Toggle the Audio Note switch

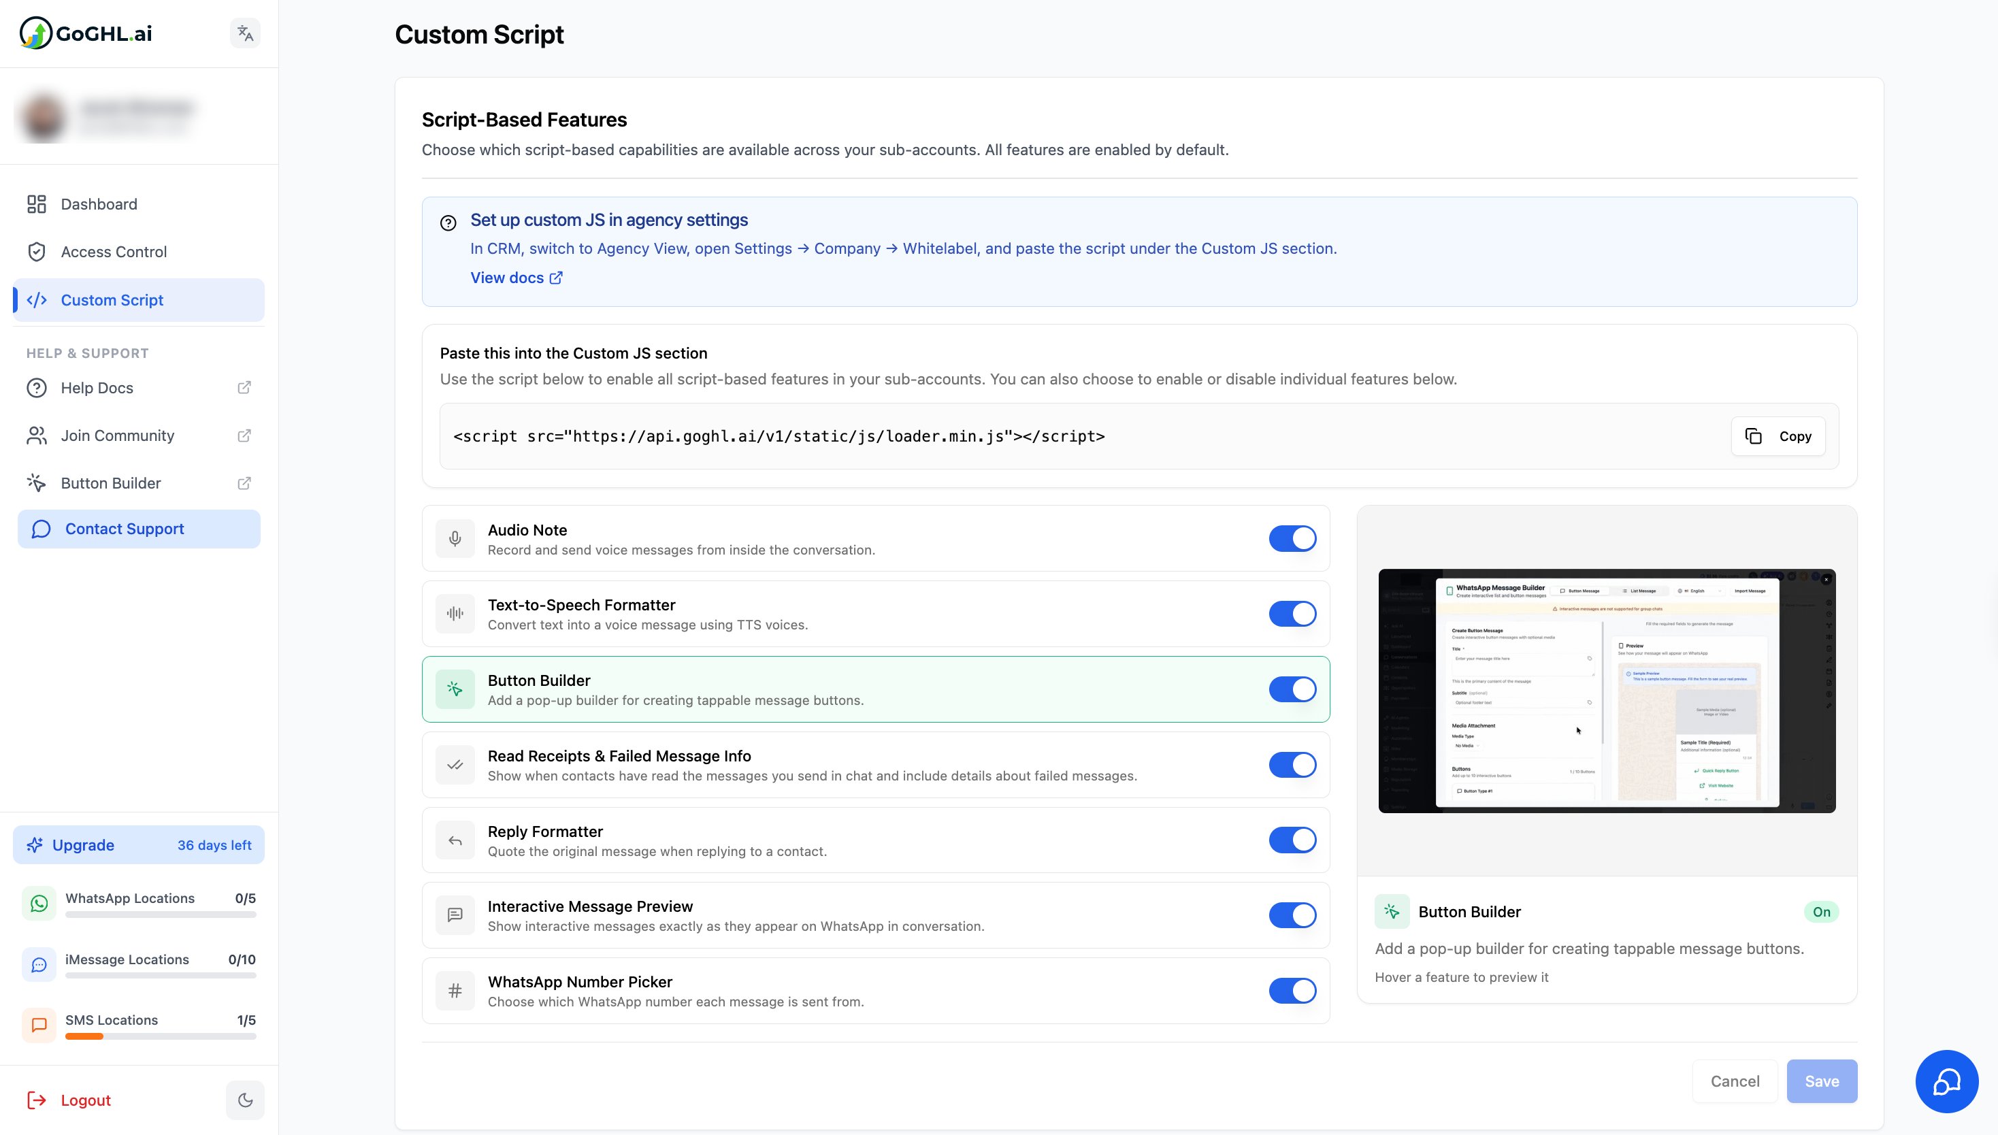click(x=1292, y=539)
